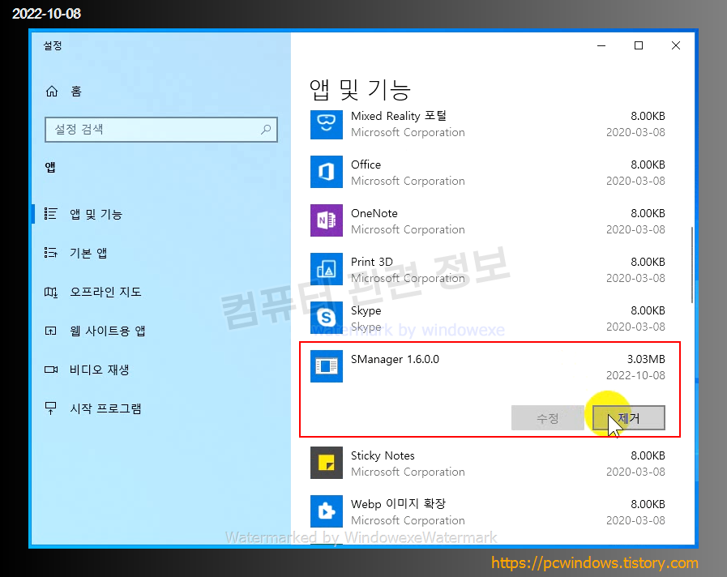
Task: Click the Mixed Reality 포털 app icon
Action: (327, 124)
